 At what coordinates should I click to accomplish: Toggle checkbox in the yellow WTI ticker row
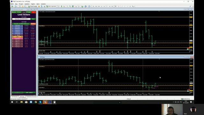13,37
